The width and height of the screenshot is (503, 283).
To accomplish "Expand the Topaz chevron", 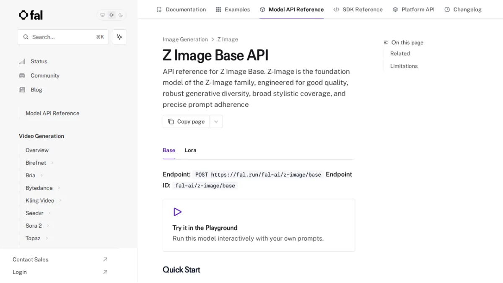I will tap(47, 238).
